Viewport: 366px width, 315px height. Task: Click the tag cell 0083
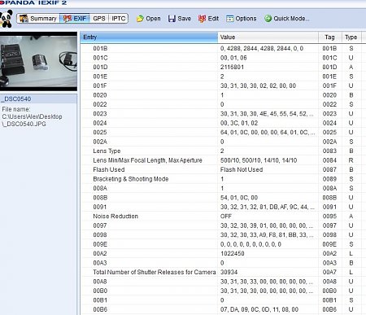click(329, 151)
